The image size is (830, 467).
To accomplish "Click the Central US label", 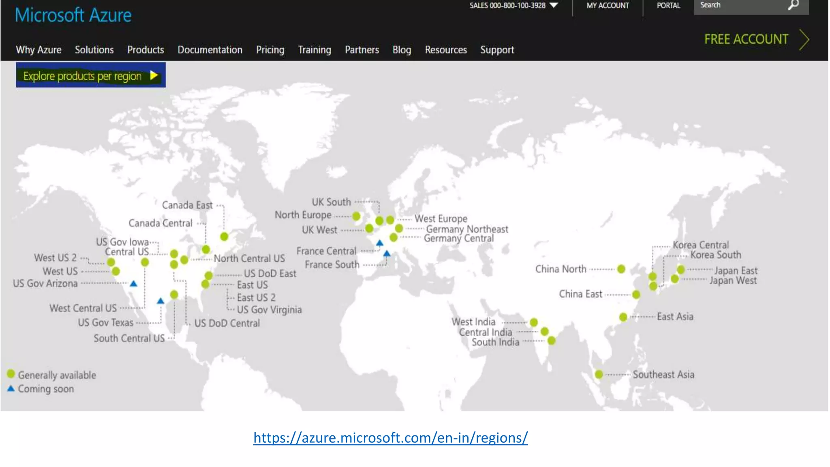I will click(x=127, y=252).
